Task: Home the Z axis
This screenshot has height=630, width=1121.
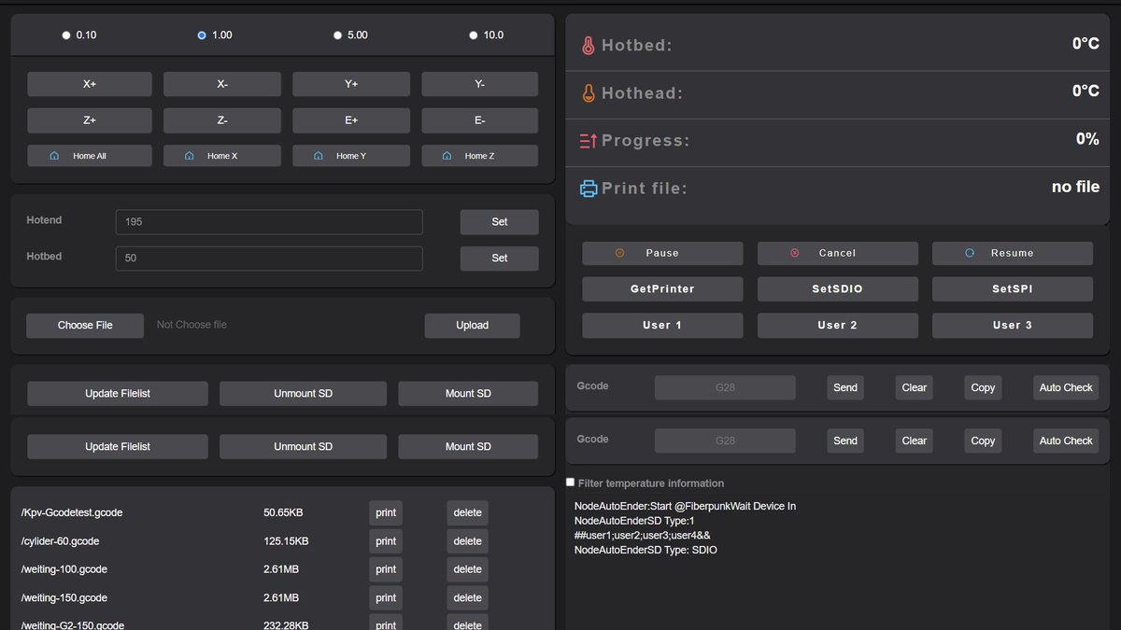Action: pyautogui.click(x=479, y=156)
